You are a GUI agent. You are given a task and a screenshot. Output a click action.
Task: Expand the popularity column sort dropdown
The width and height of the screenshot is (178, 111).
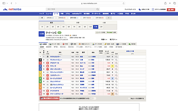(x=112, y=55)
